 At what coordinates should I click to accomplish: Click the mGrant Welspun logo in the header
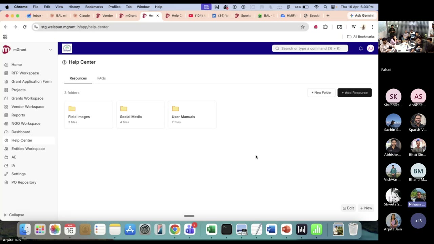click(x=67, y=48)
